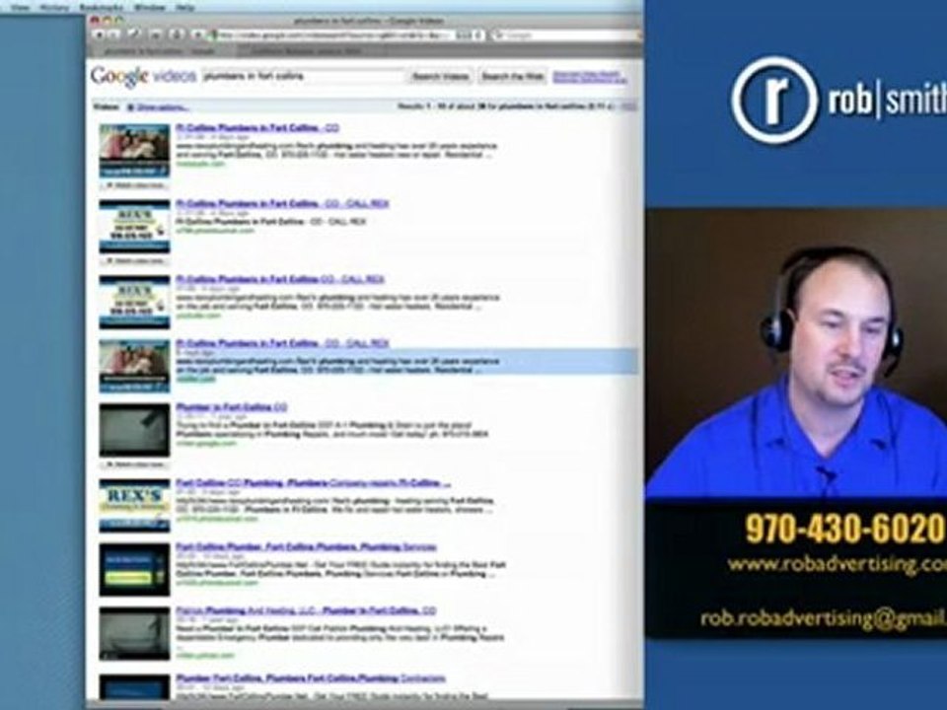Click the video thumbnail of the topmost result
The image size is (947, 710).
pyautogui.click(x=135, y=151)
